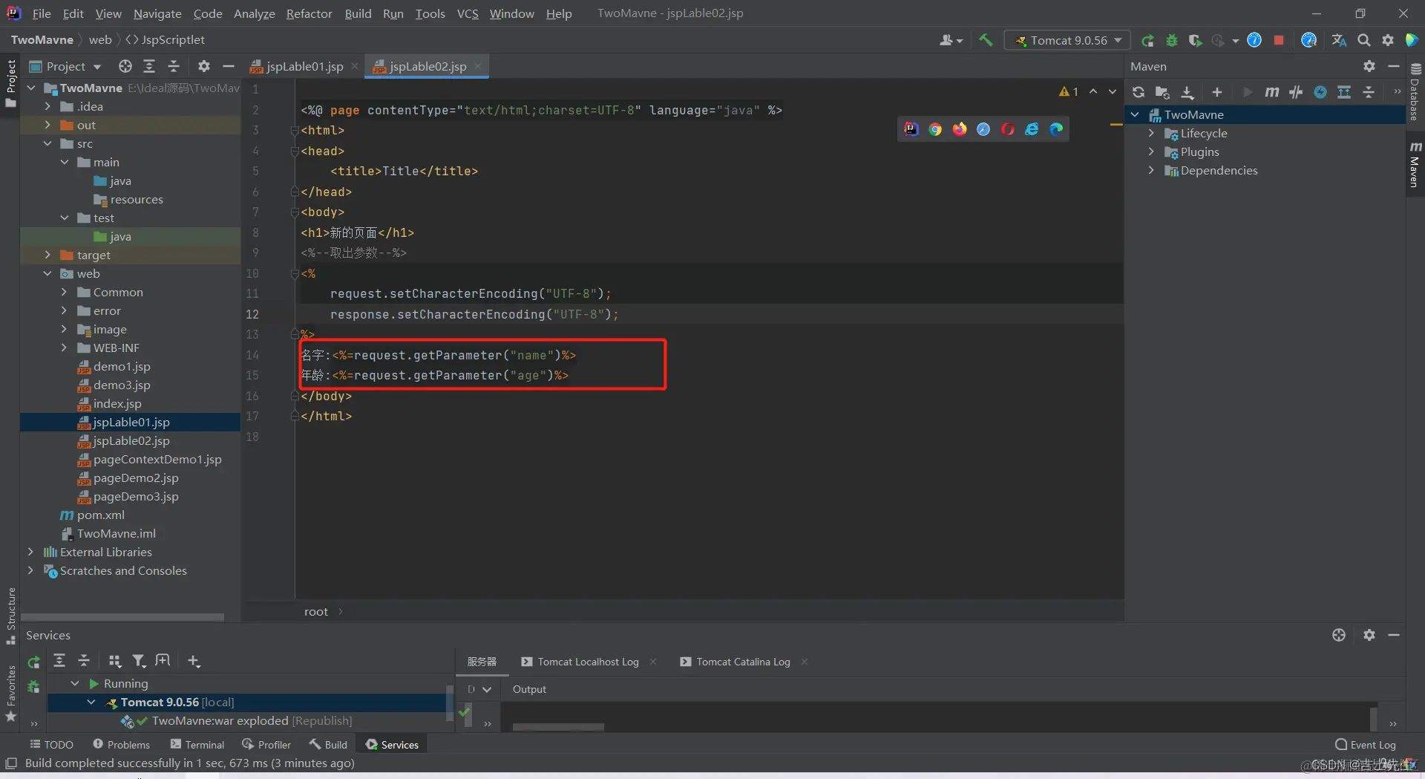Screen dimensions: 1425x779
Task: Add a Maven project with plus icon
Action: (x=1217, y=92)
